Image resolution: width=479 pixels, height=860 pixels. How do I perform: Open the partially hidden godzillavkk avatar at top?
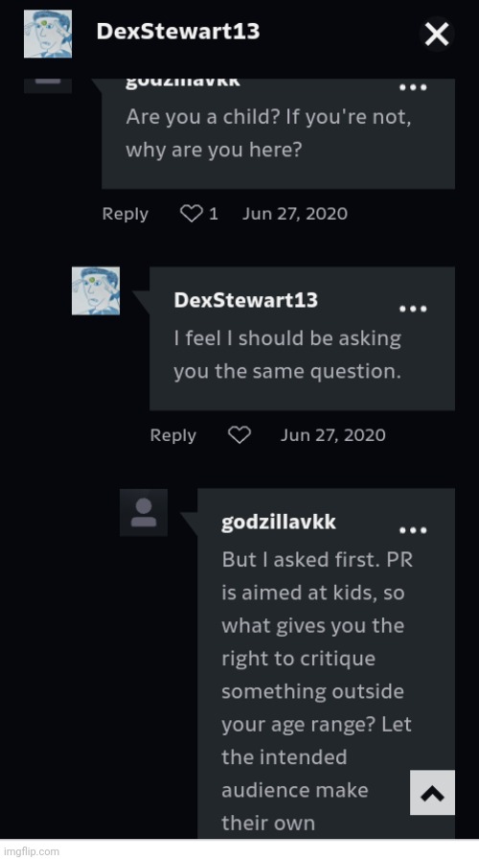pos(48,85)
